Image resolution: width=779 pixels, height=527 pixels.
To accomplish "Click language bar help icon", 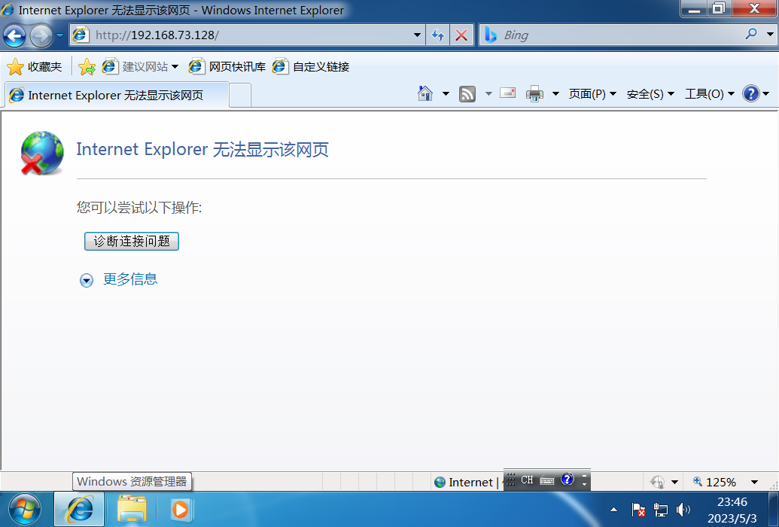I will (x=568, y=480).
